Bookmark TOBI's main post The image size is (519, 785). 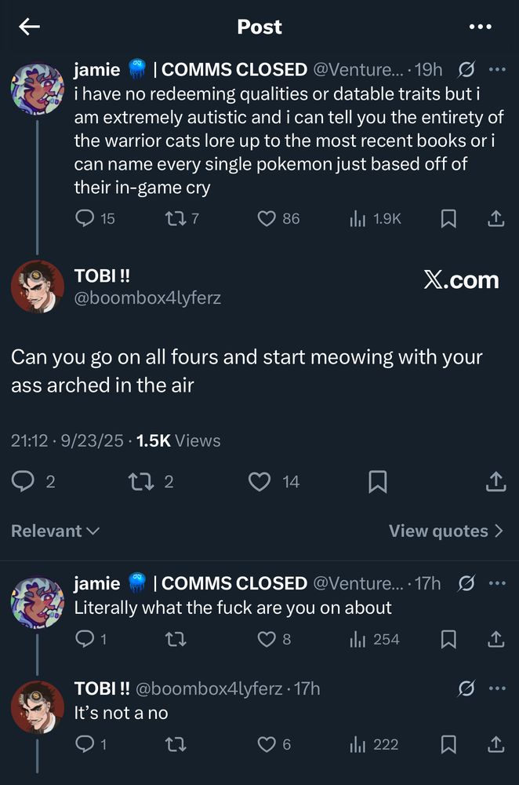tap(377, 481)
